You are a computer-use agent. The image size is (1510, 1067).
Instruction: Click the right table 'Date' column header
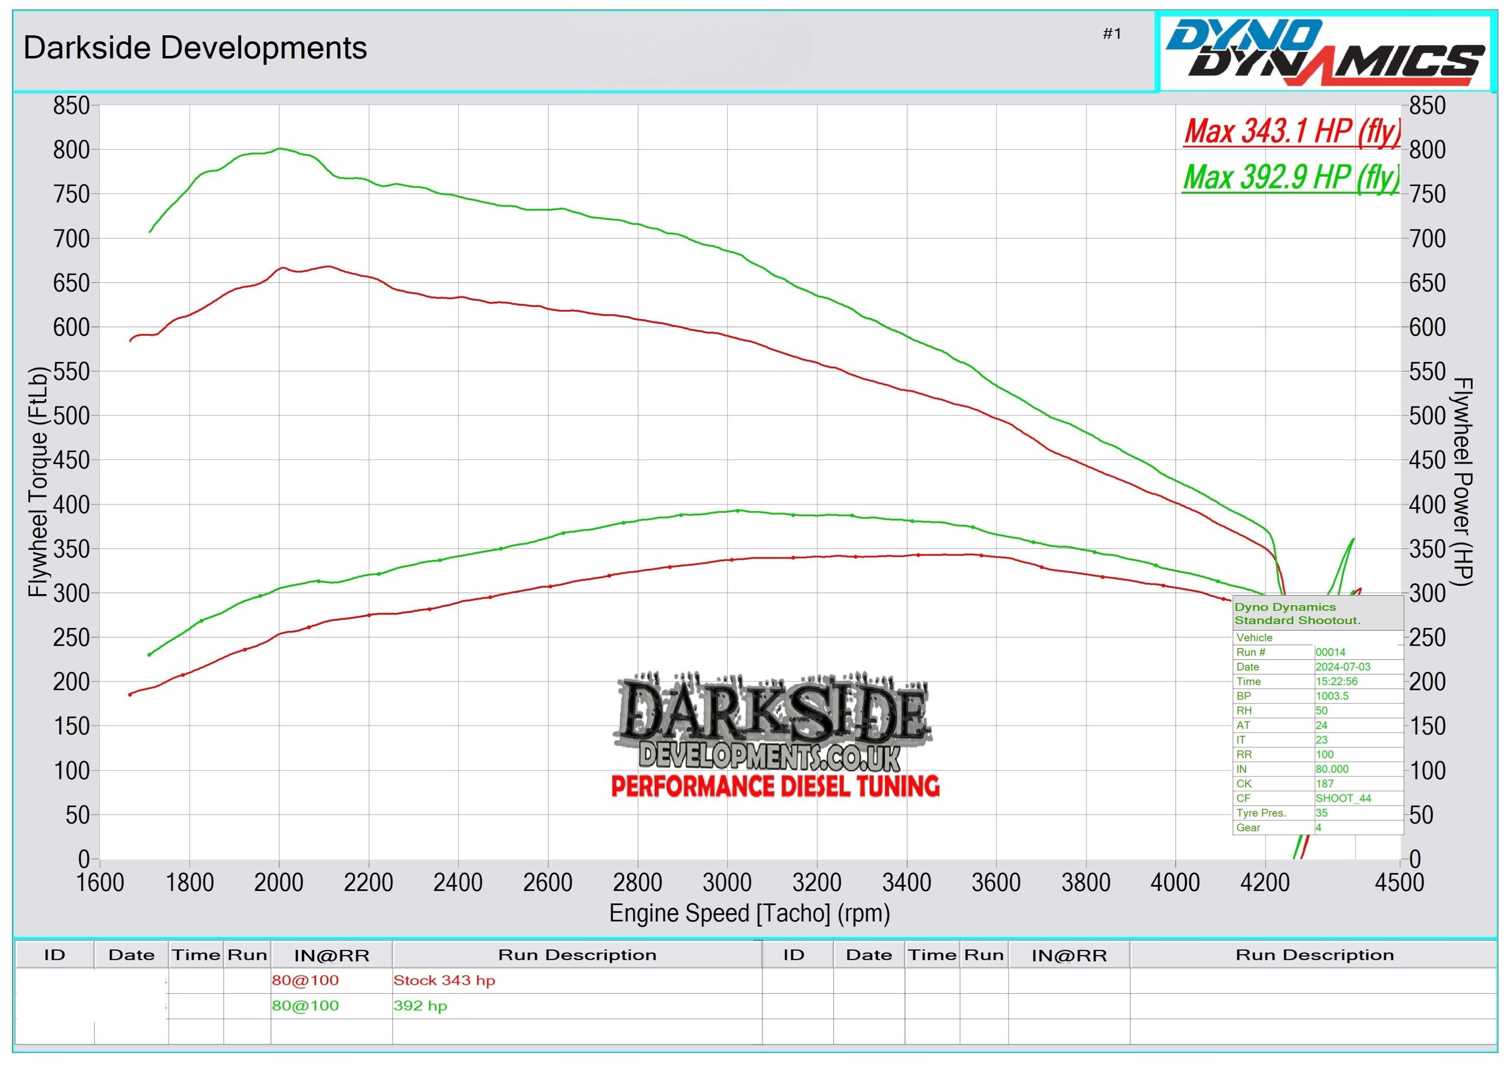(x=869, y=955)
